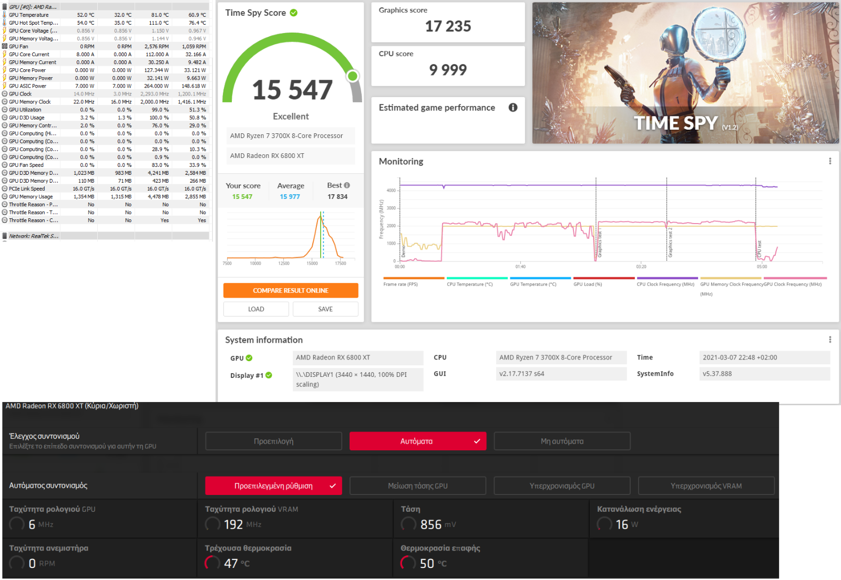Click the Time Spy benchmark thumbnail image
The image size is (841, 580).
click(x=685, y=73)
